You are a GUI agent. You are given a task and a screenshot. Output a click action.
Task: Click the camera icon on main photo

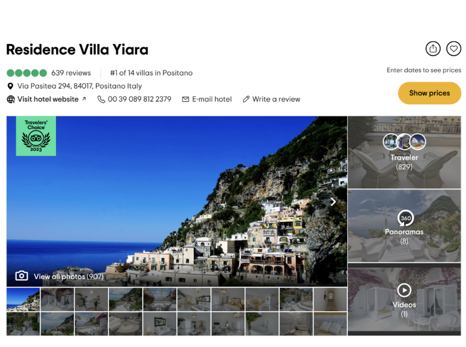(x=22, y=276)
